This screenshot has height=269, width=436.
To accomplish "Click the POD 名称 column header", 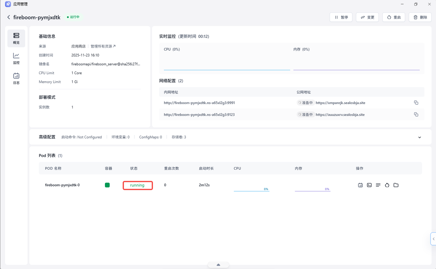I will coord(53,168).
